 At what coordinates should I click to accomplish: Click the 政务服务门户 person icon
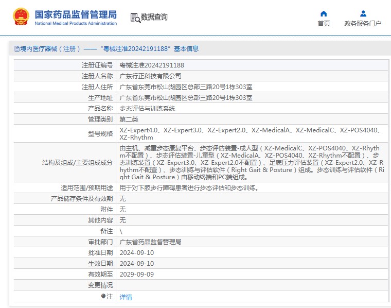pos(363,13)
